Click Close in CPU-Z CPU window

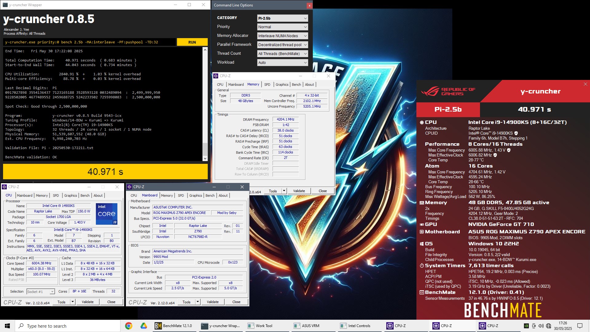coord(111,302)
